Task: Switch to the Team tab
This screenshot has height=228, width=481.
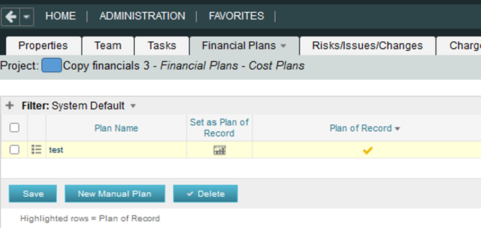Action: tap(108, 45)
